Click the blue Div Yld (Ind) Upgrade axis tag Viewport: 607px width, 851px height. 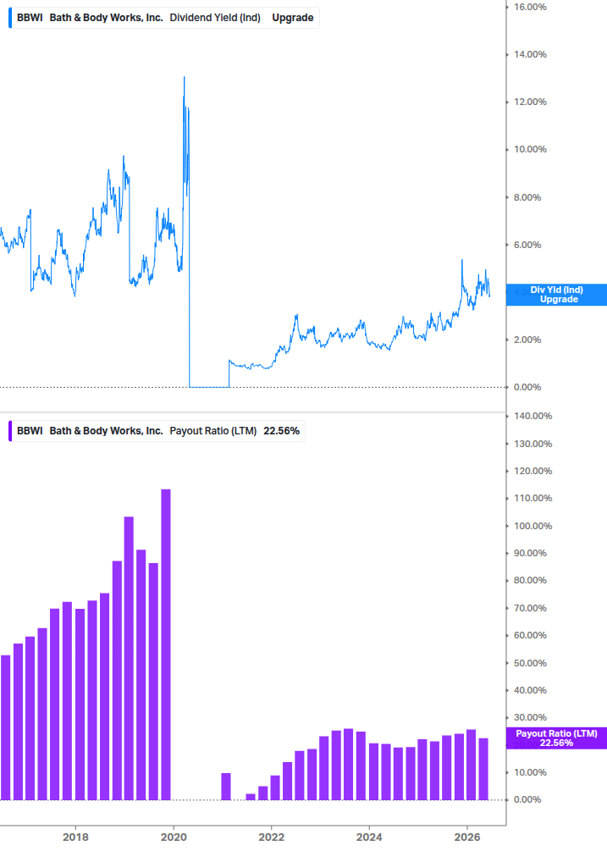coord(556,295)
